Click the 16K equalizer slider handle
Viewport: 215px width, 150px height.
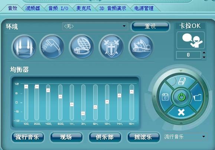(131, 92)
